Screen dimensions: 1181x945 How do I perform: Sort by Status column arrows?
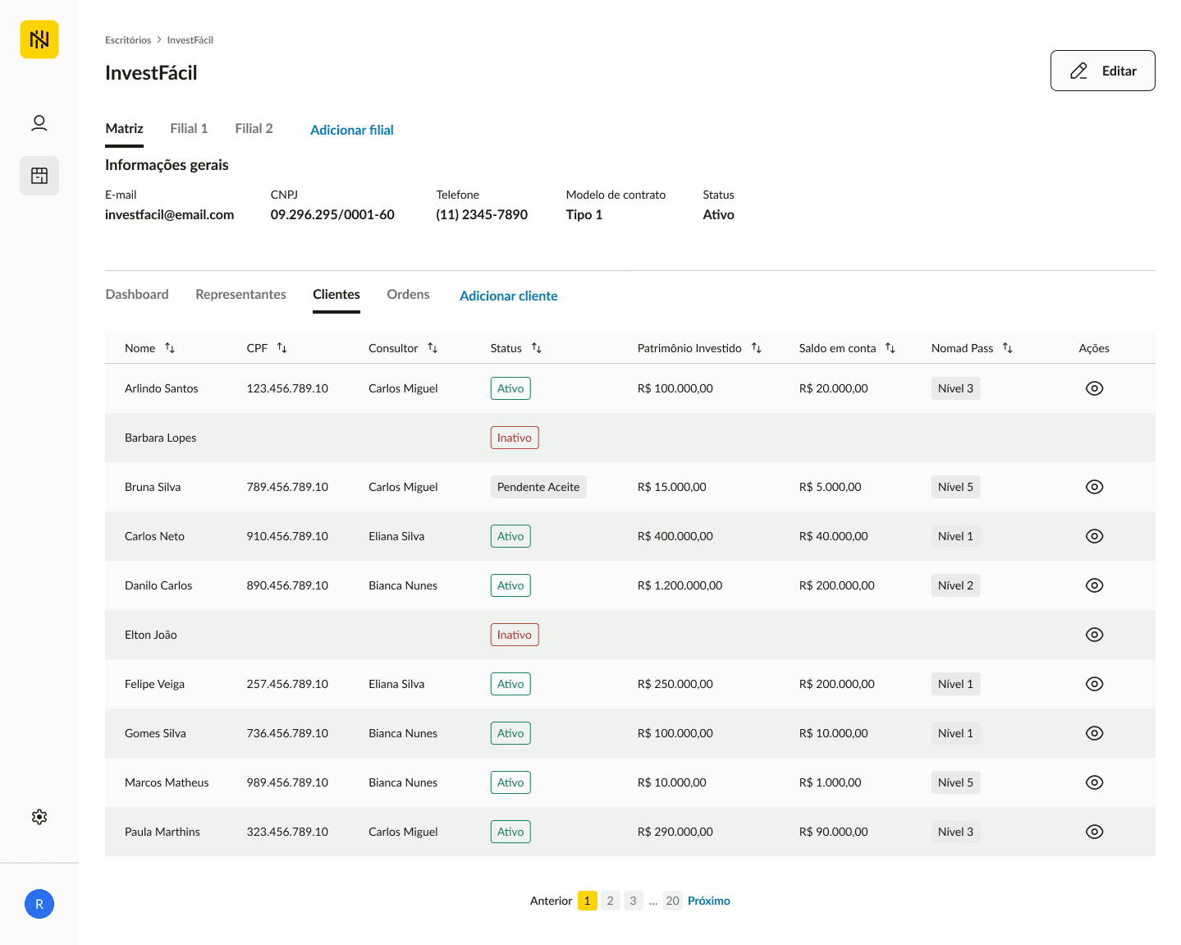[x=537, y=348]
